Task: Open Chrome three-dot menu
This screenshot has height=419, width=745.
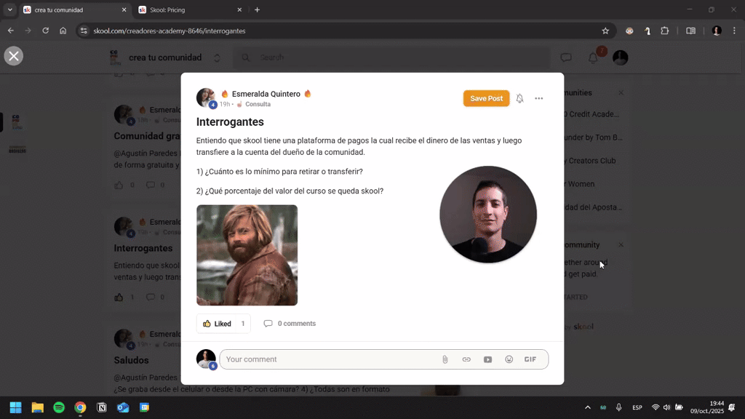Action: (x=734, y=31)
